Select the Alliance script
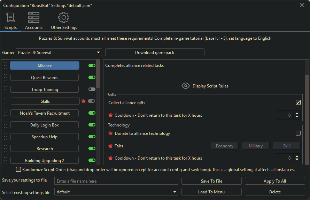The height and width of the screenshot is (200, 310). 45,66
